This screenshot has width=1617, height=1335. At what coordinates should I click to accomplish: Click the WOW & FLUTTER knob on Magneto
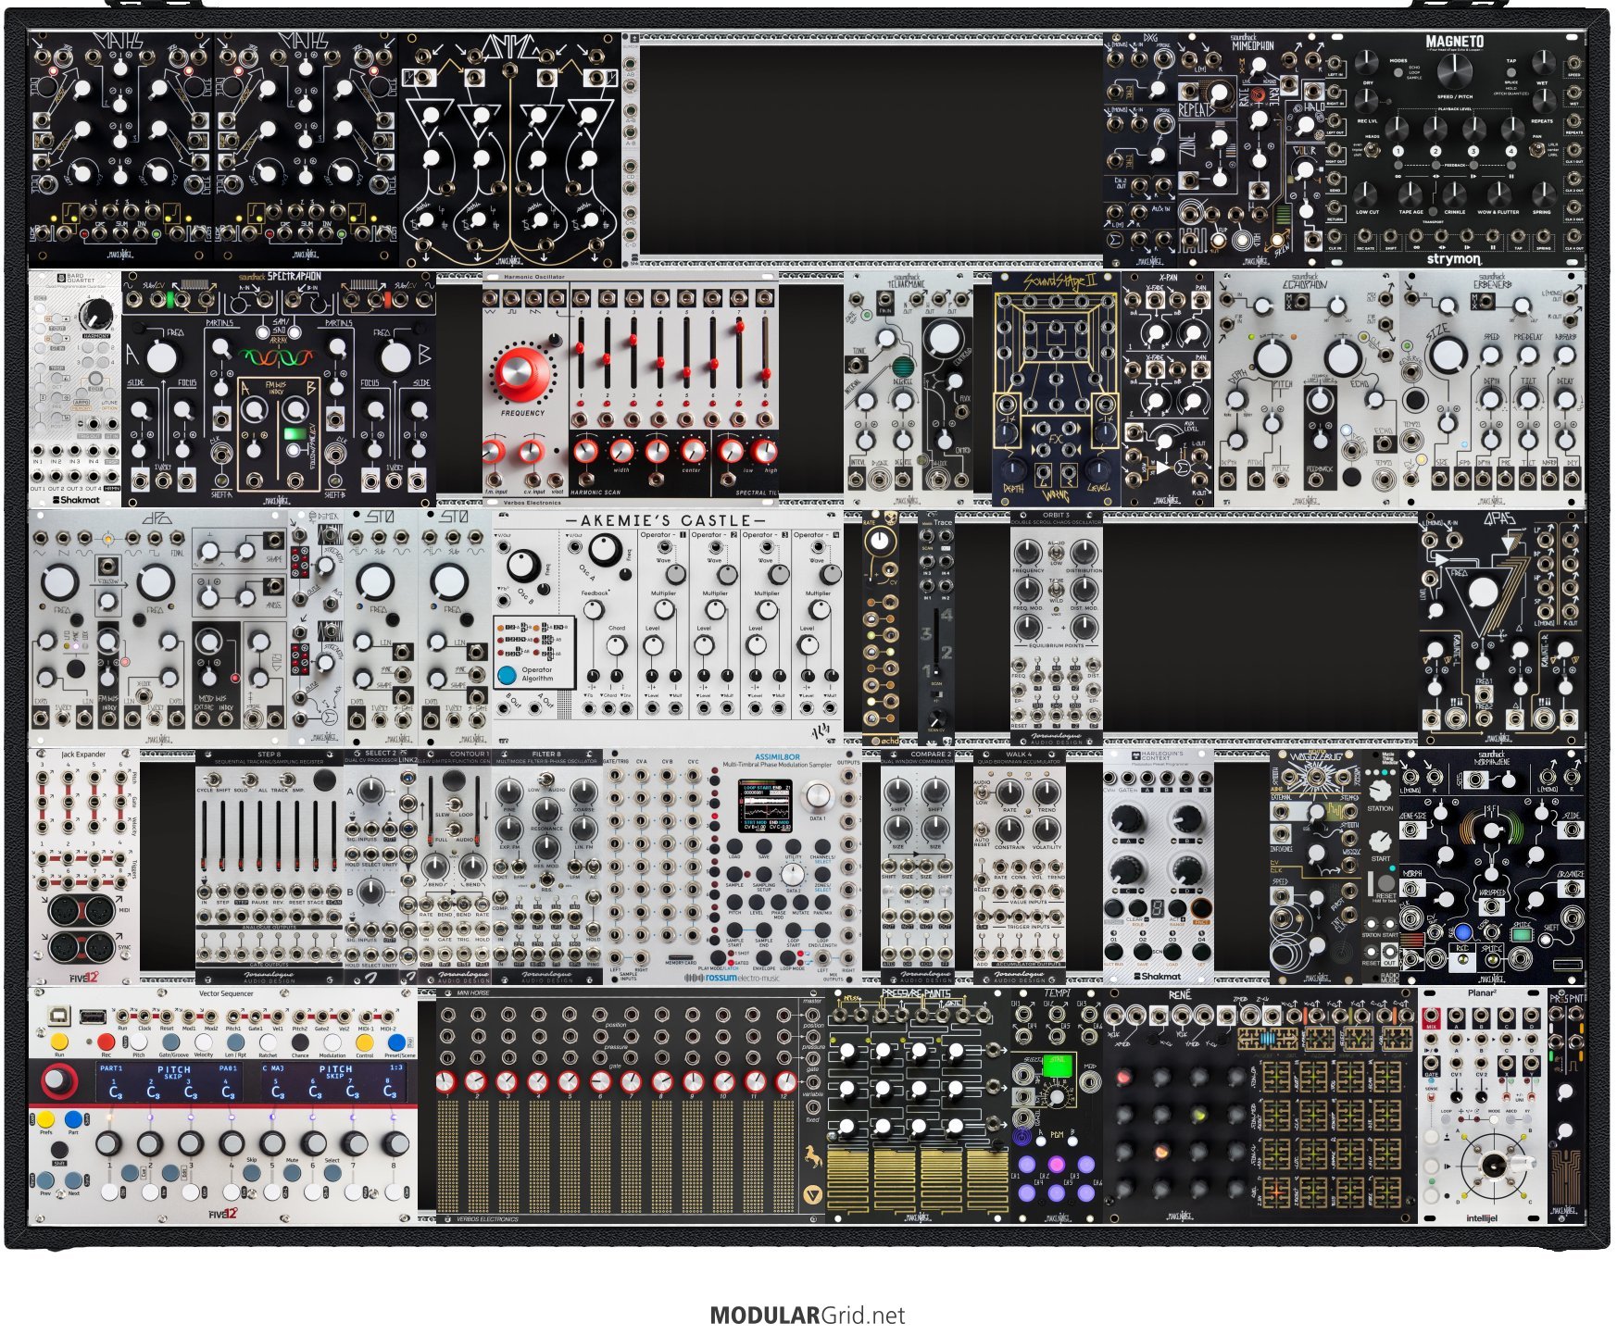tap(1500, 194)
